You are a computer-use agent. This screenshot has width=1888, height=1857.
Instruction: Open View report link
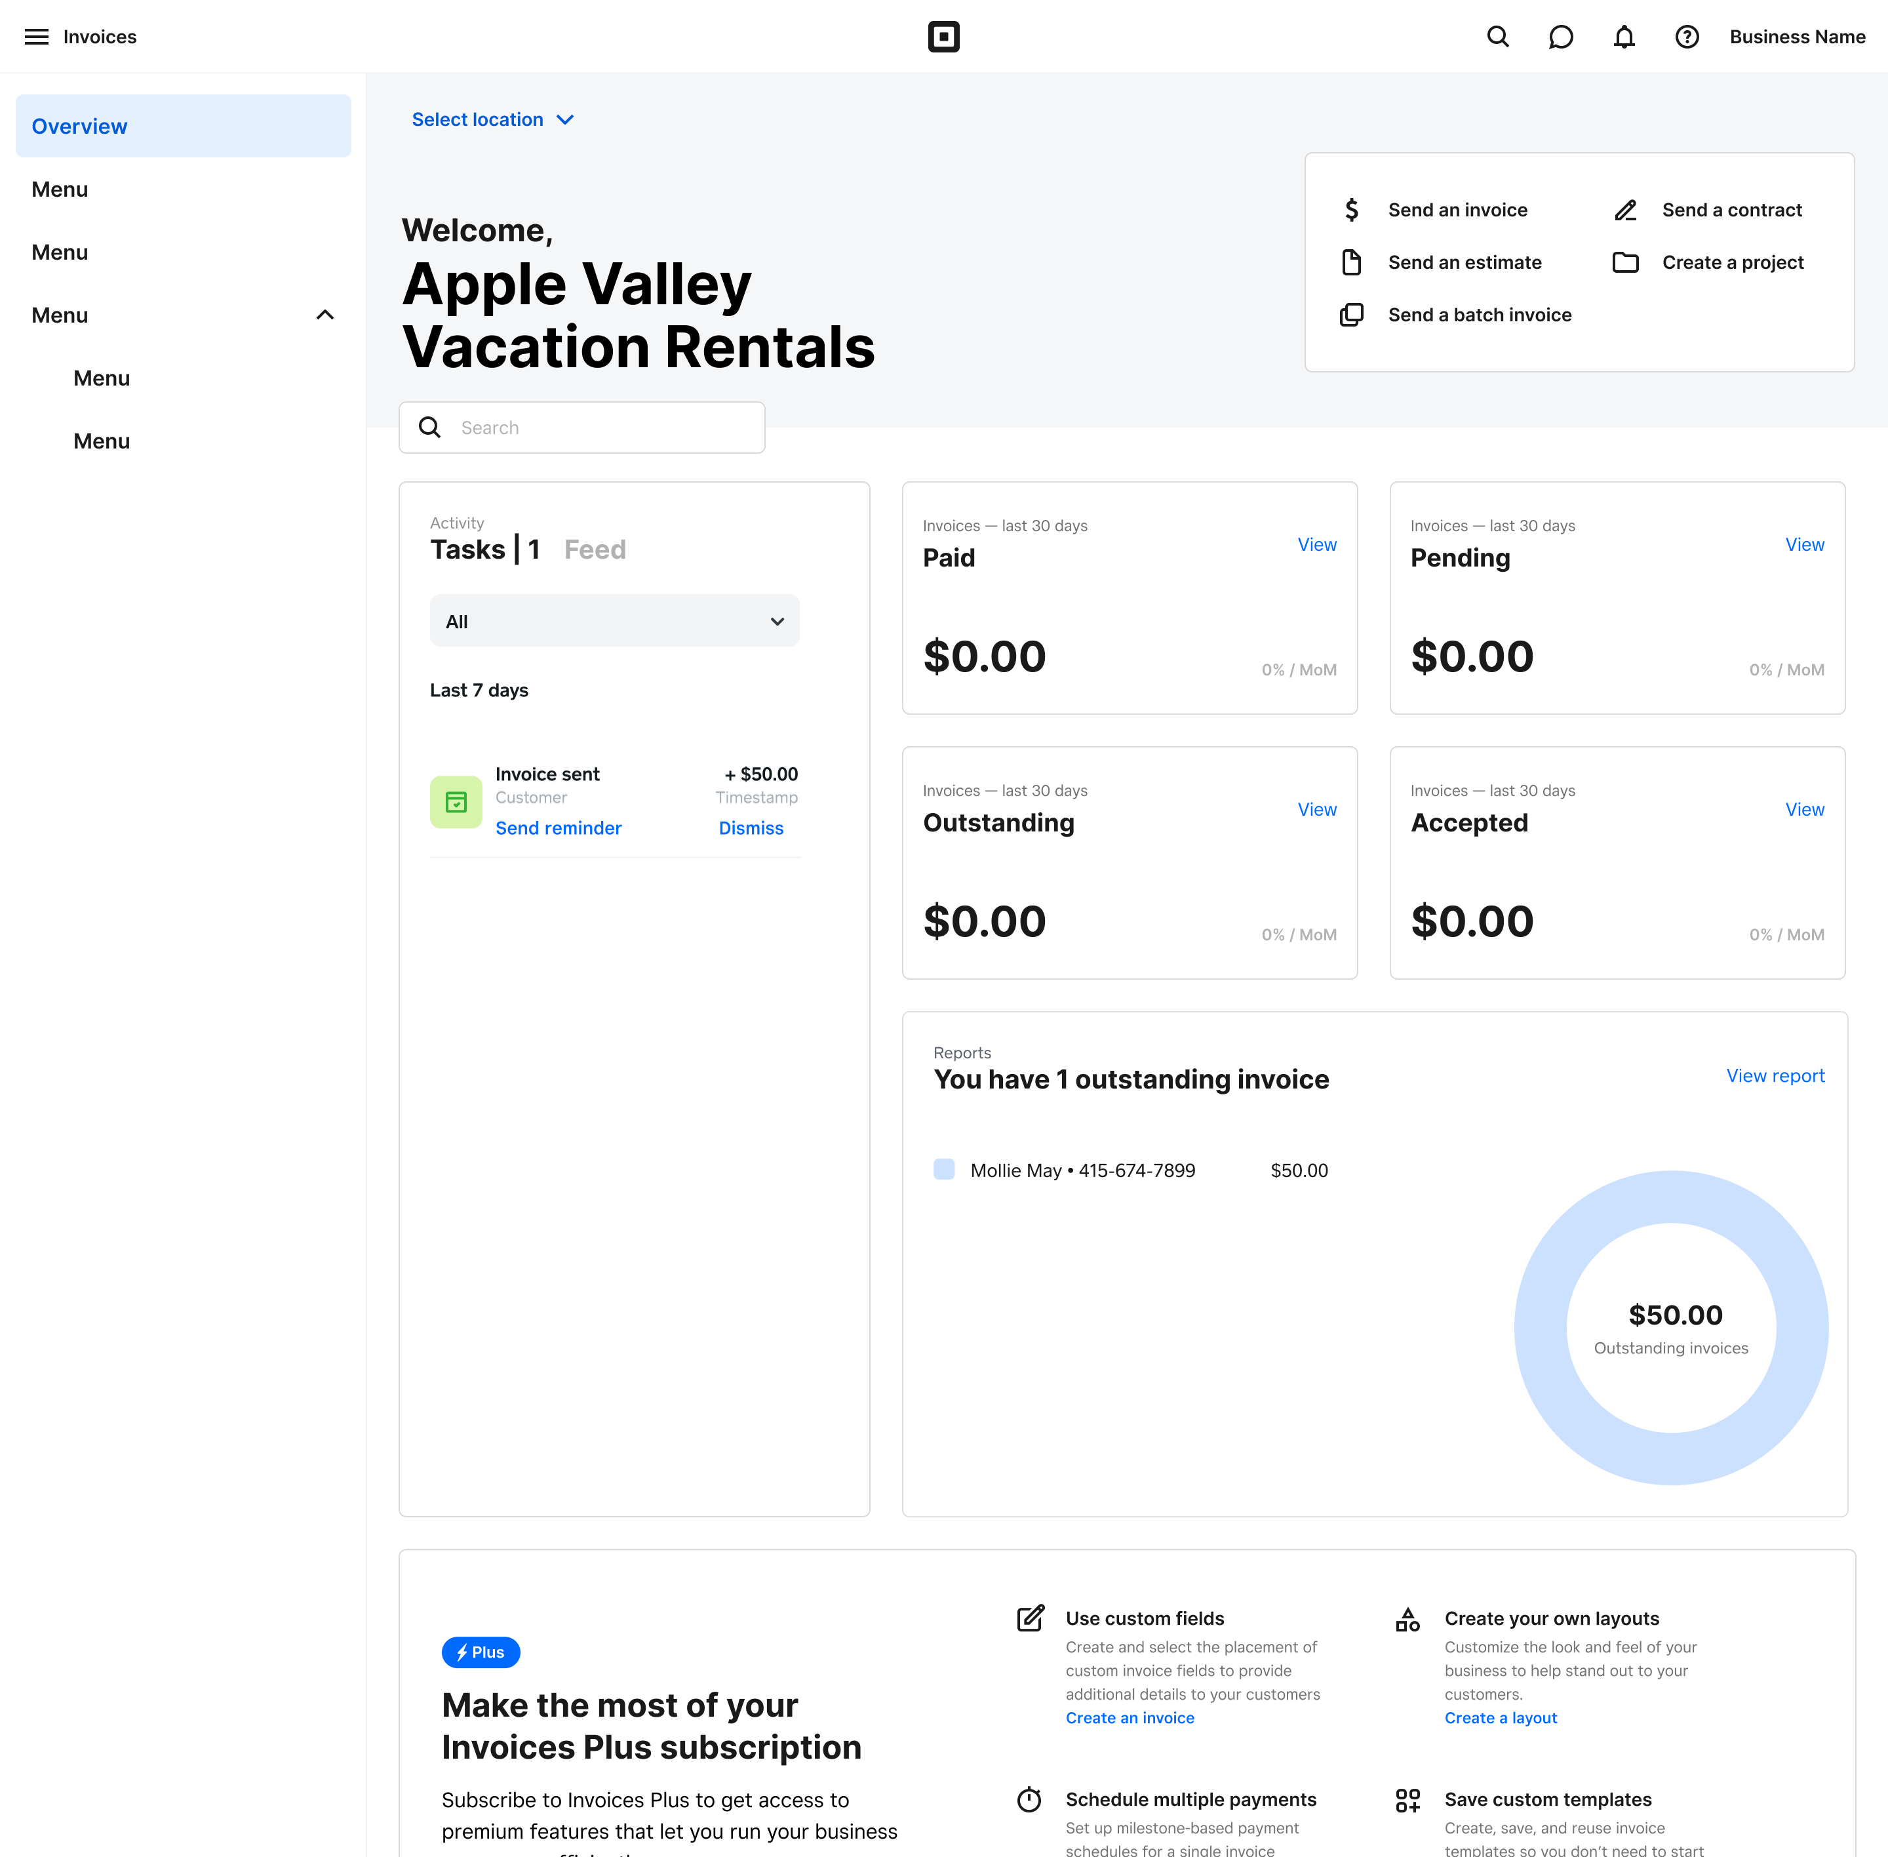coord(1775,1076)
